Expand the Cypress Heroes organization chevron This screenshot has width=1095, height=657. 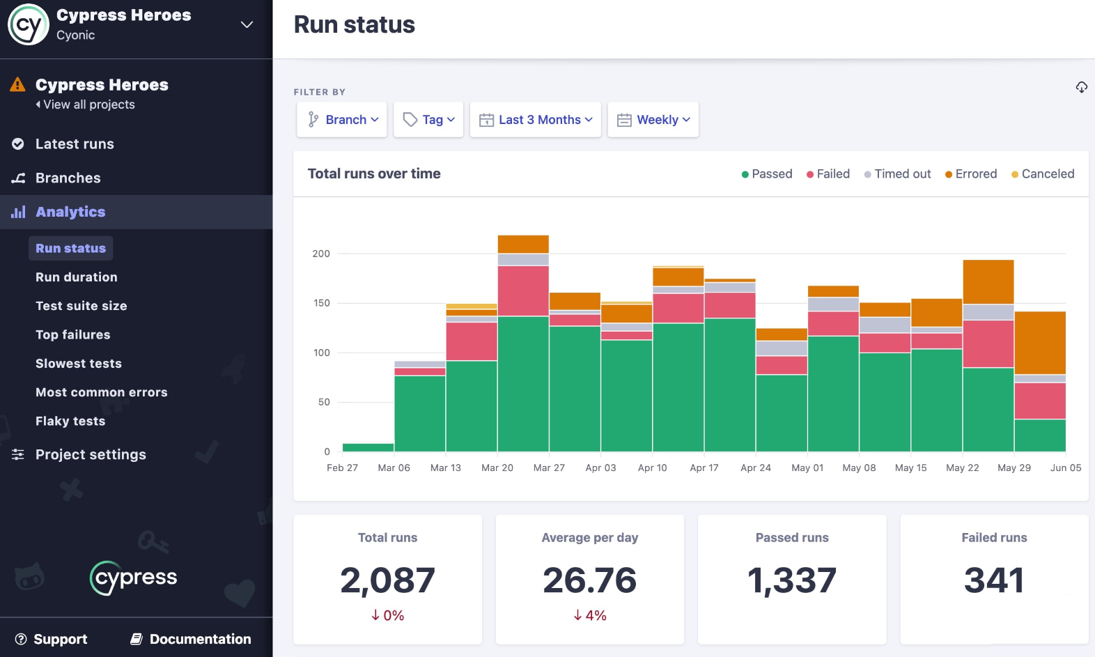247,24
